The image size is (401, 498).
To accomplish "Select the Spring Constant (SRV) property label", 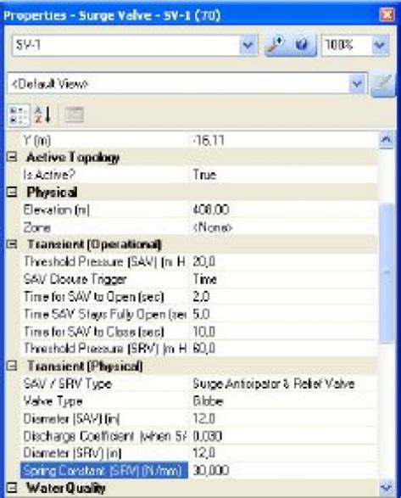I will (104, 470).
